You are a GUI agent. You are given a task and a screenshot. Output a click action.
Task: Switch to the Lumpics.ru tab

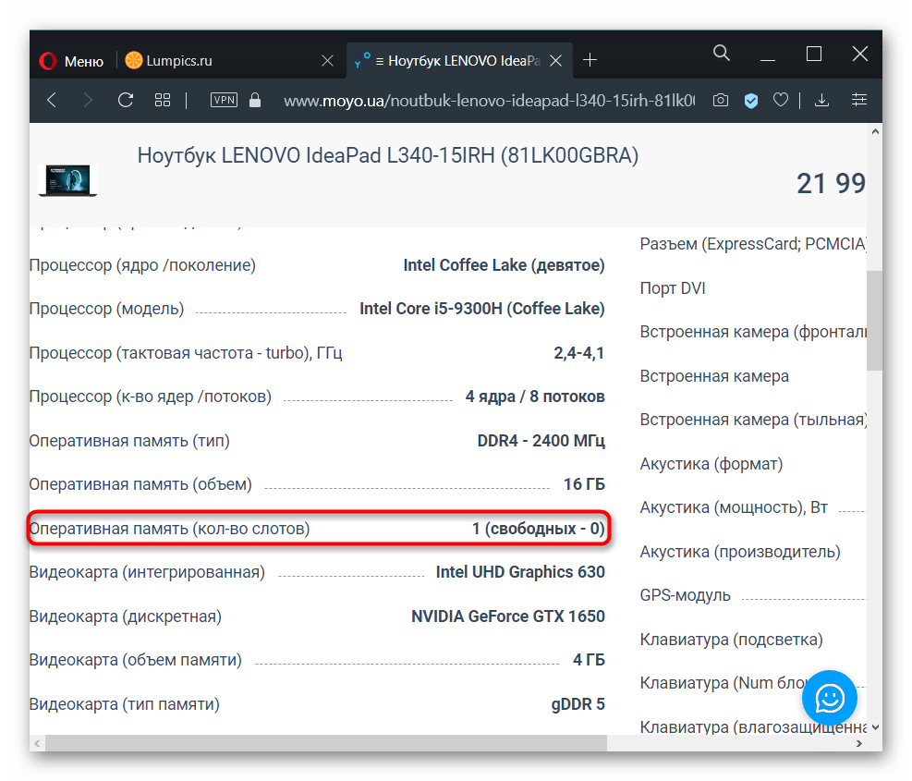[x=181, y=61]
